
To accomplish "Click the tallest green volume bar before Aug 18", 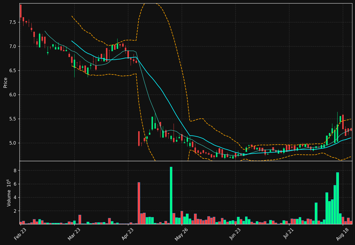I will 337,198.
